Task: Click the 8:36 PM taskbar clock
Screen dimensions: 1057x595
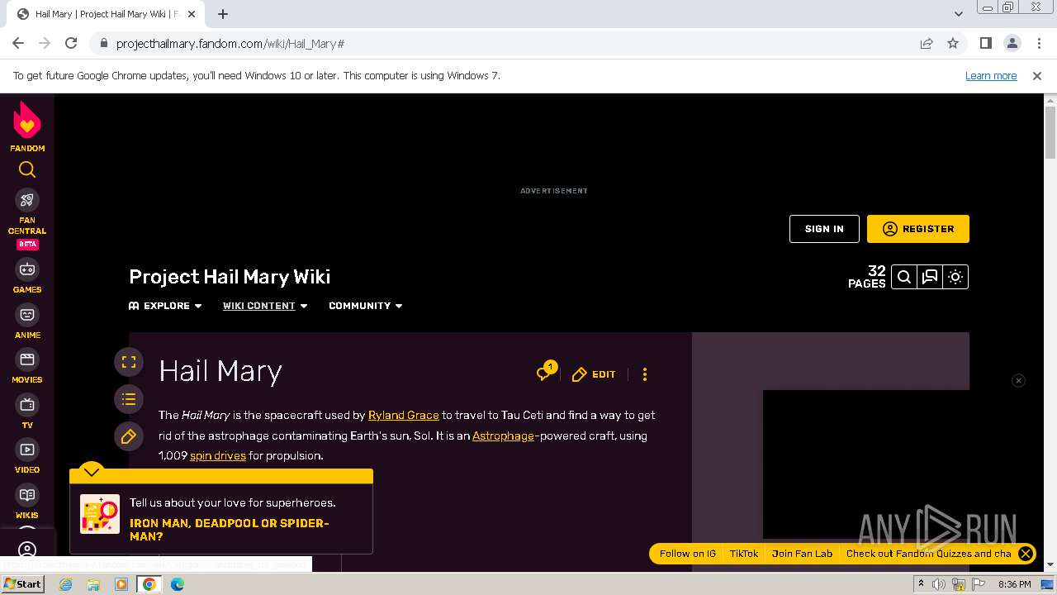Action: tap(1015, 584)
